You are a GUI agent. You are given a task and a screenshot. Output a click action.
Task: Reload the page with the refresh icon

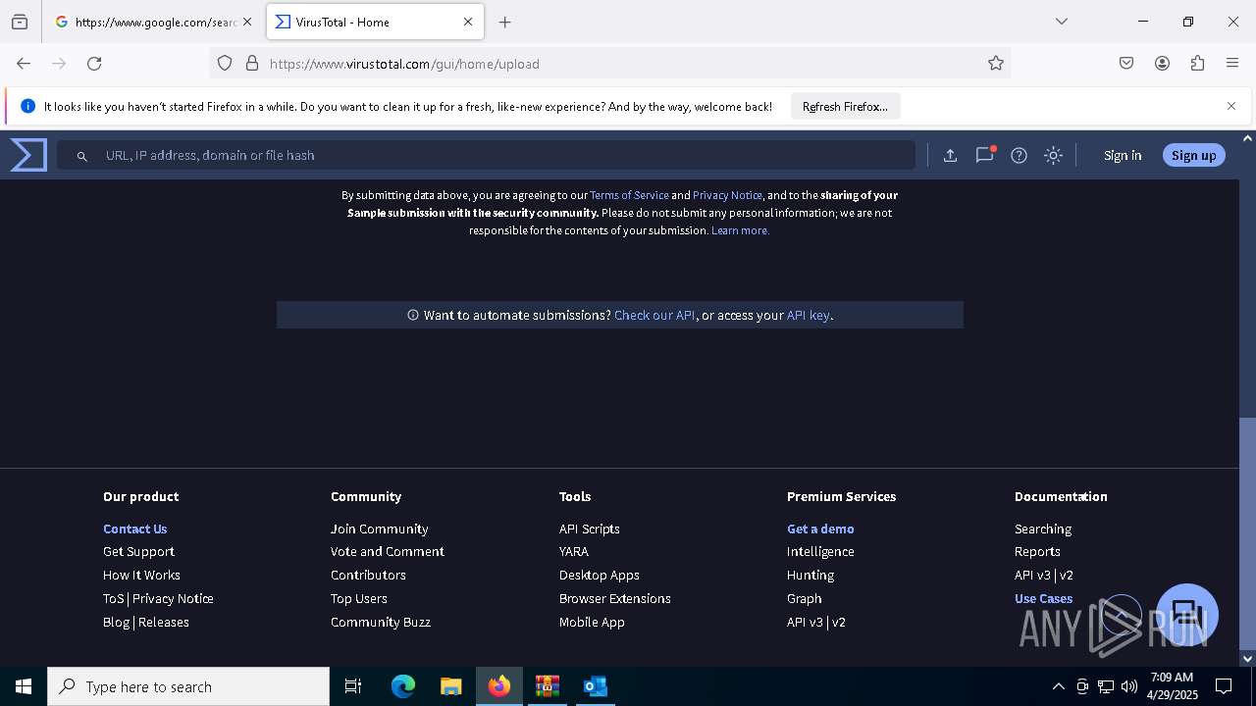click(x=94, y=64)
